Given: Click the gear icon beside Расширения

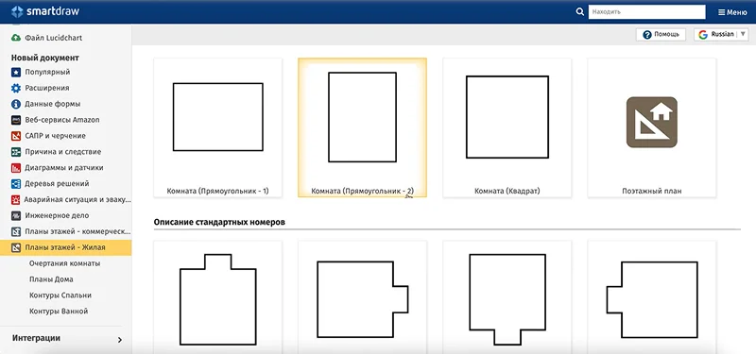Looking at the screenshot, I should click(x=16, y=88).
